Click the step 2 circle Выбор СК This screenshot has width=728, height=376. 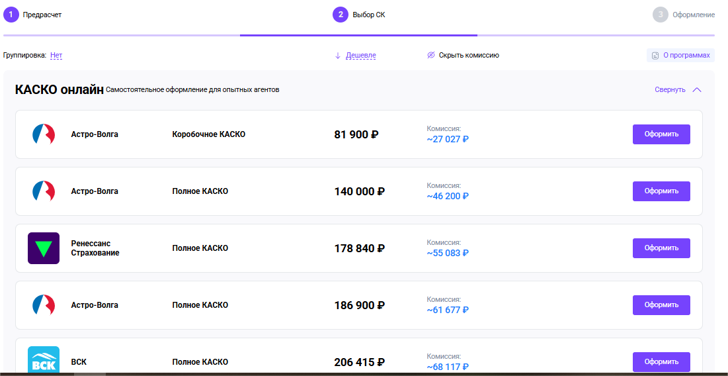click(x=340, y=15)
